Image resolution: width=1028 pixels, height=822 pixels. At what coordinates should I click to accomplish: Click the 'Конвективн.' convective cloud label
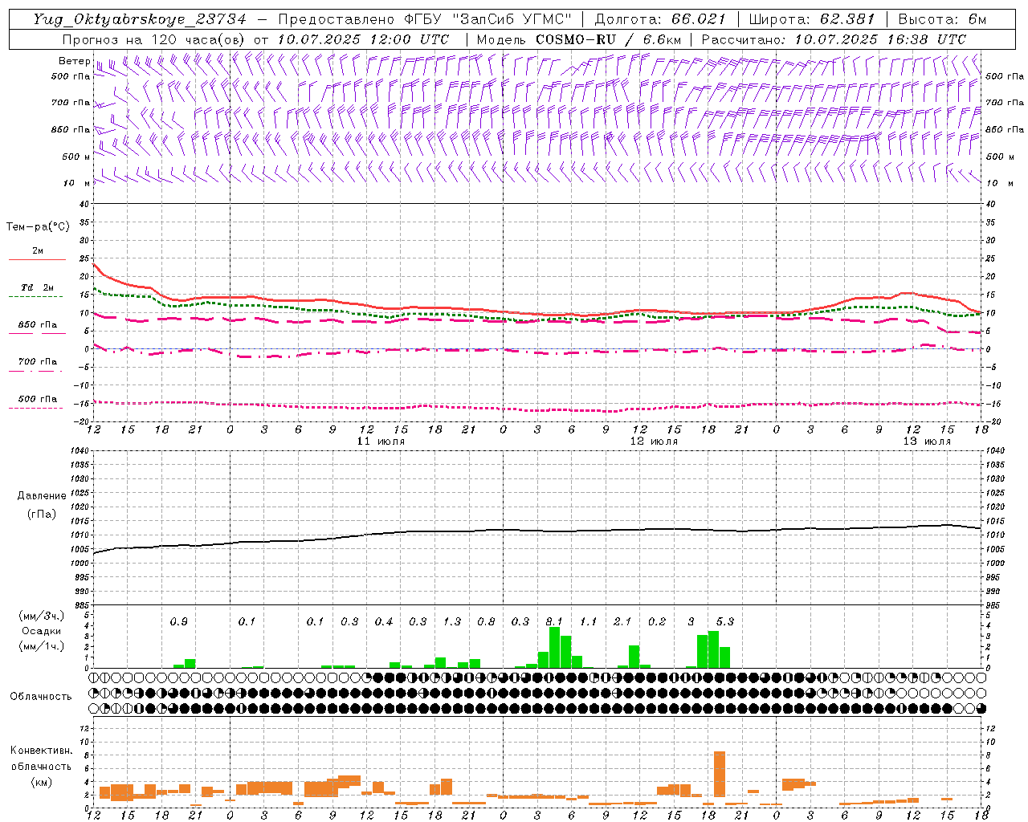point(42,751)
